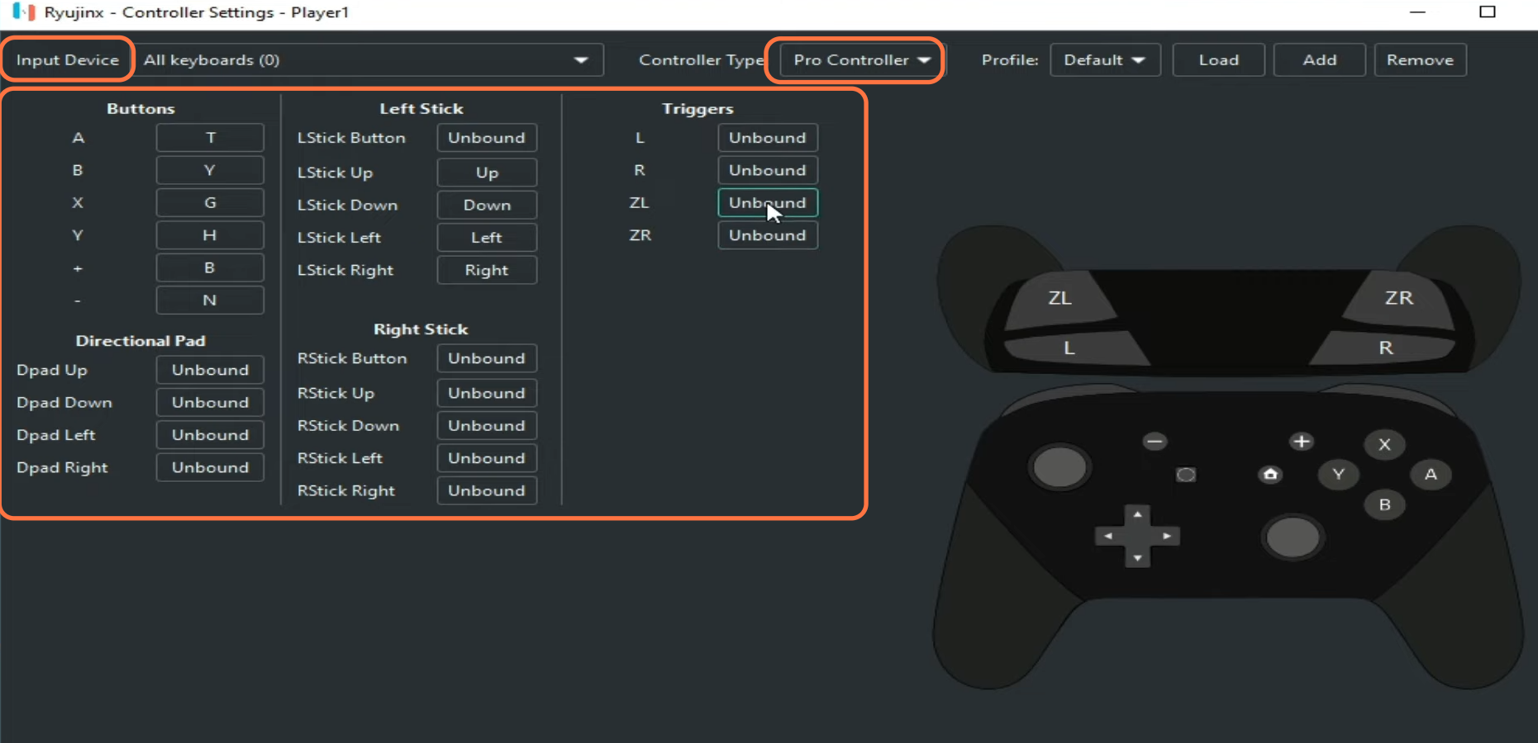Set binding for Dpad Up
Screen dimensions: 1538x743
click(210, 370)
